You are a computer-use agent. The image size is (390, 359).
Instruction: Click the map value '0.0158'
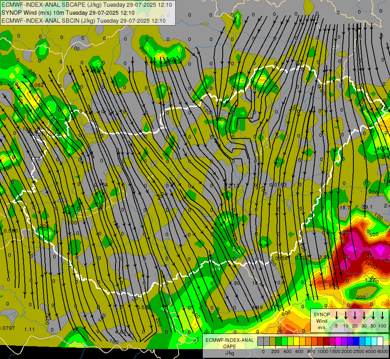pos(279,258)
